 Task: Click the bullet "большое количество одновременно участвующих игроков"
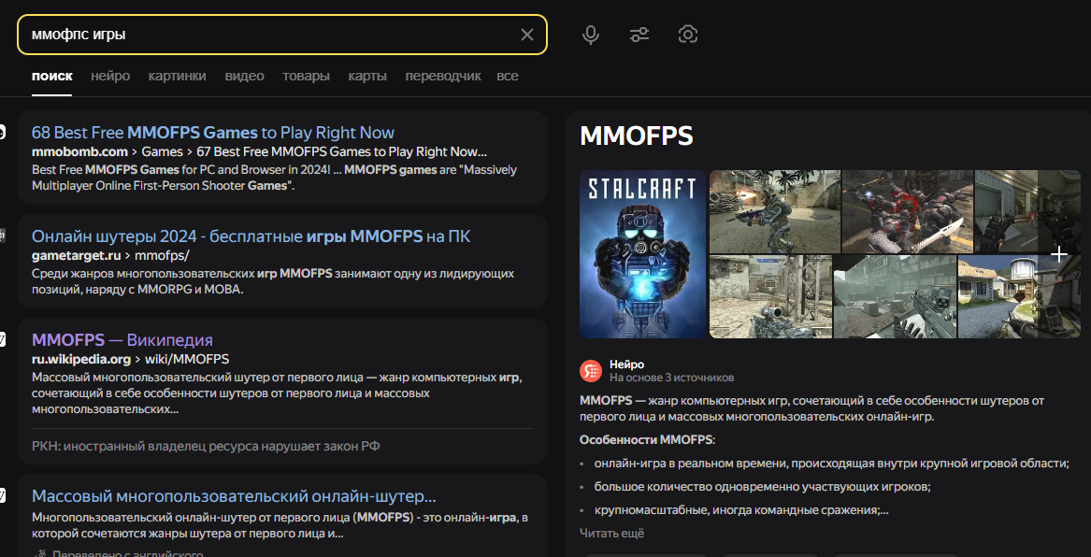click(763, 487)
